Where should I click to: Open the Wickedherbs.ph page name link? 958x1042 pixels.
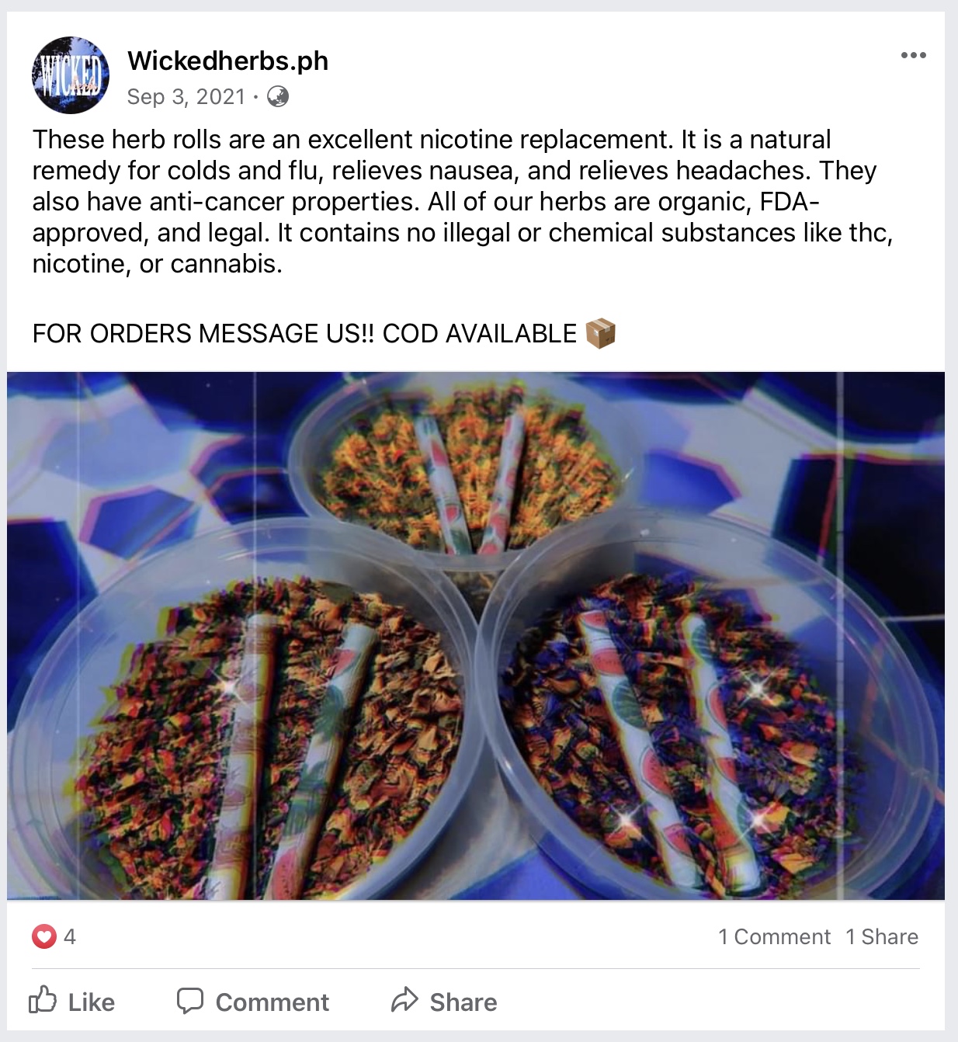(x=227, y=61)
